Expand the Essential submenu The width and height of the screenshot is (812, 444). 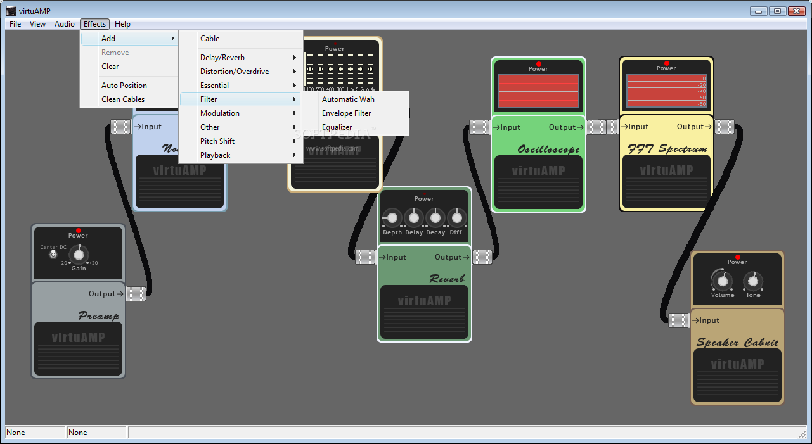241,86
